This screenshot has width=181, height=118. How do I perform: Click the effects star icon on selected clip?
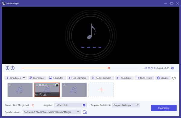(41, 95)
